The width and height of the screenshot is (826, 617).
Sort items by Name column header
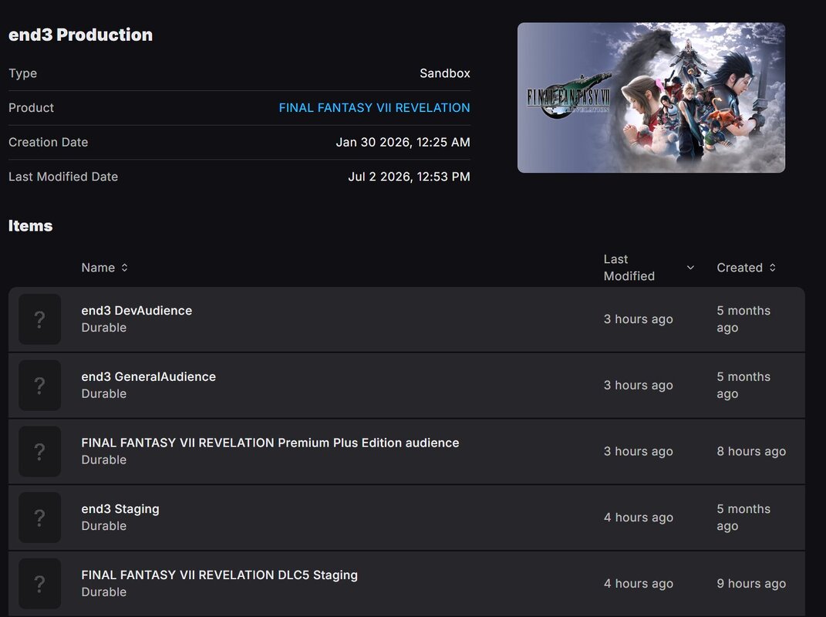tap(98, 268)
